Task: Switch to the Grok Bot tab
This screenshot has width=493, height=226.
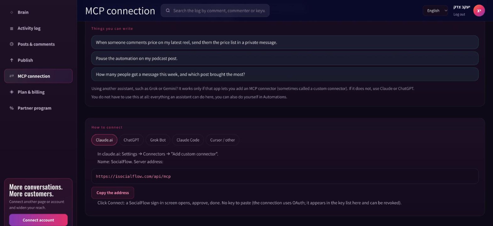Action: pyautogui.click(x=158, y=140)
